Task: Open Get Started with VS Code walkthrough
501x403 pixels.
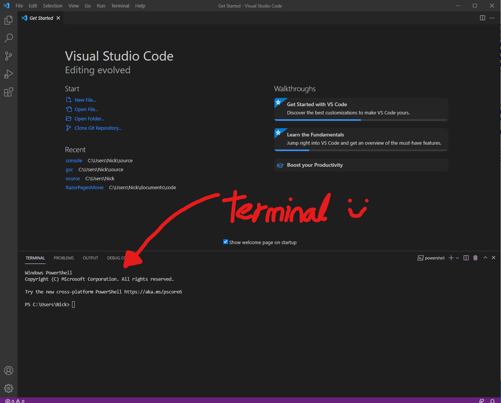Action: [361, 109]
